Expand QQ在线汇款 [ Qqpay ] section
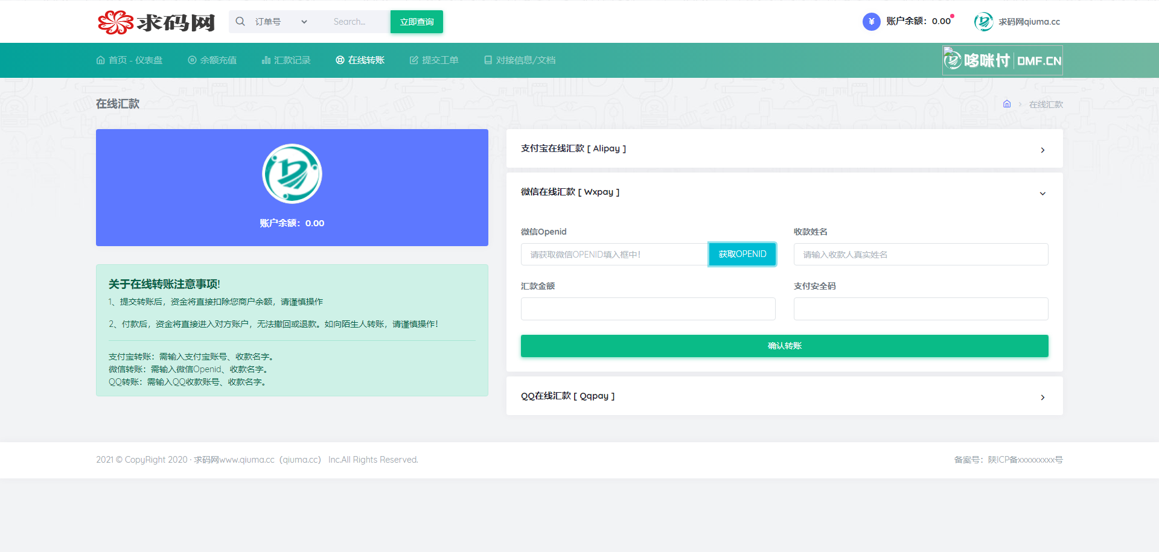 pyautogui.click(x=784, y=396)
